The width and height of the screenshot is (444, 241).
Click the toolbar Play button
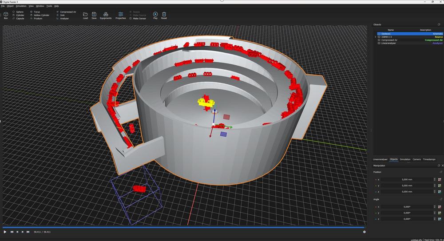tap(155, 15)
